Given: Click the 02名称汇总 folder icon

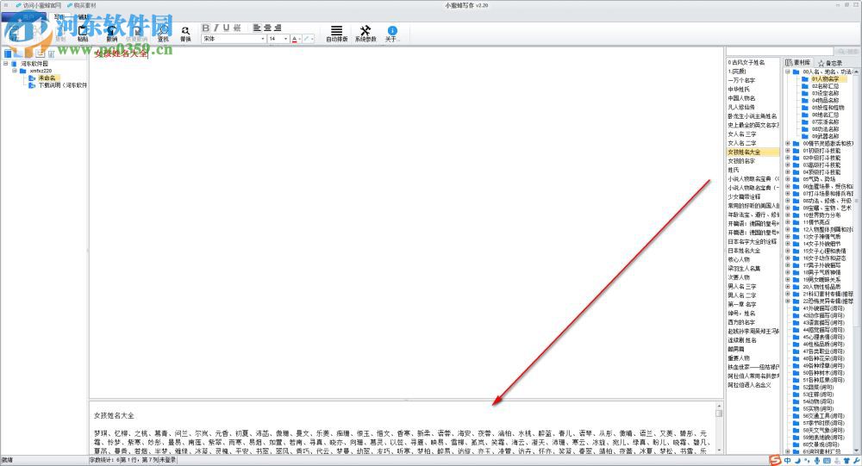Looking at the screenshot, I should [805, 86].
